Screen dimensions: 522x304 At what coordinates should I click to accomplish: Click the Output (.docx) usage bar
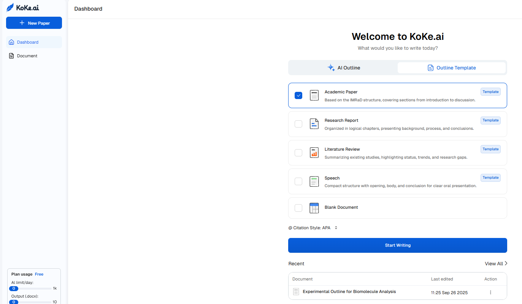pos(30,302)
